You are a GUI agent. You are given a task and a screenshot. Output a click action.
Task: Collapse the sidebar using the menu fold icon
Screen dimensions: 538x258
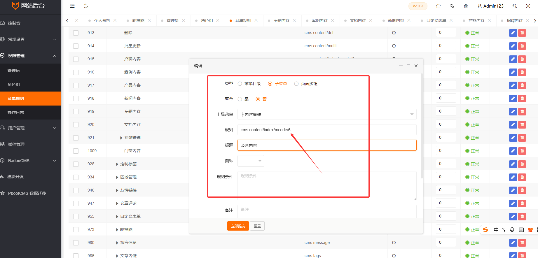72,6
